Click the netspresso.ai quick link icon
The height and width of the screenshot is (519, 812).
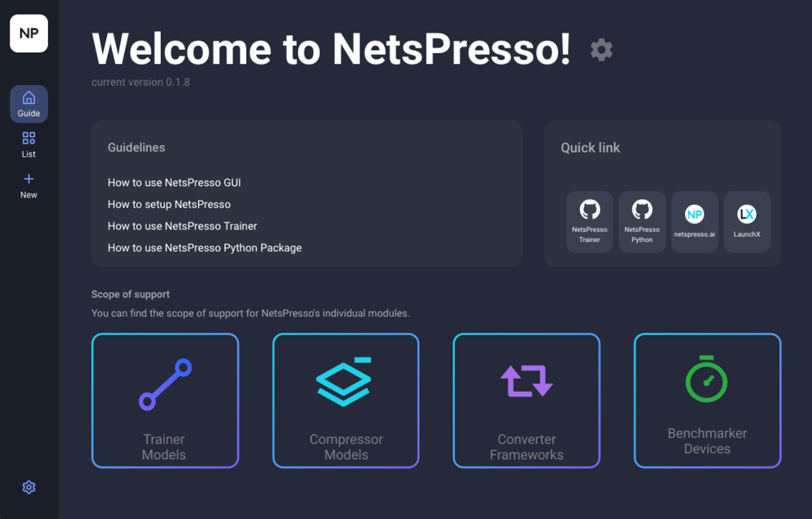pyautogui.click(x=694, y=221)
